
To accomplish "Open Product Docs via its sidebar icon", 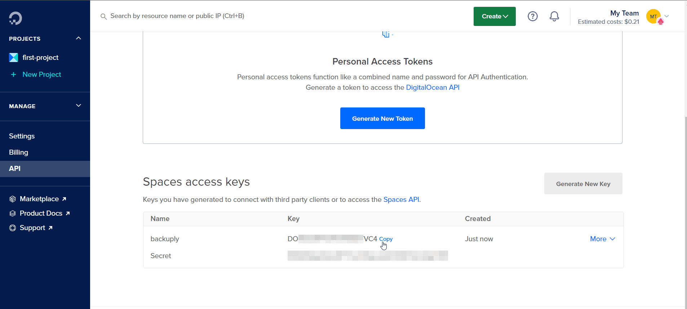I will [12, 213].
